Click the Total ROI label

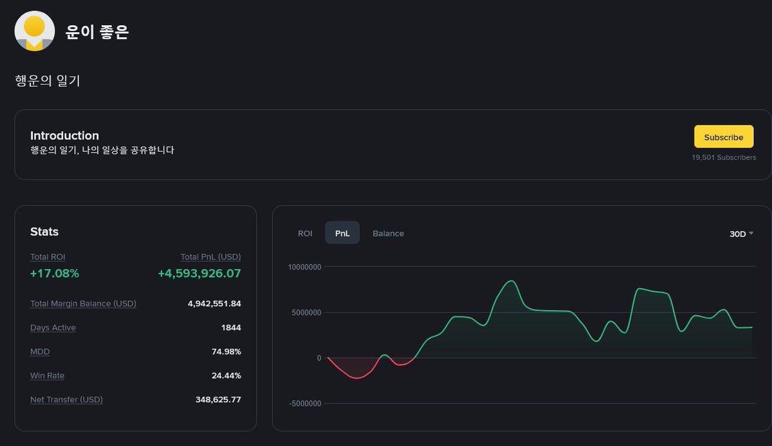click(48, 257)
